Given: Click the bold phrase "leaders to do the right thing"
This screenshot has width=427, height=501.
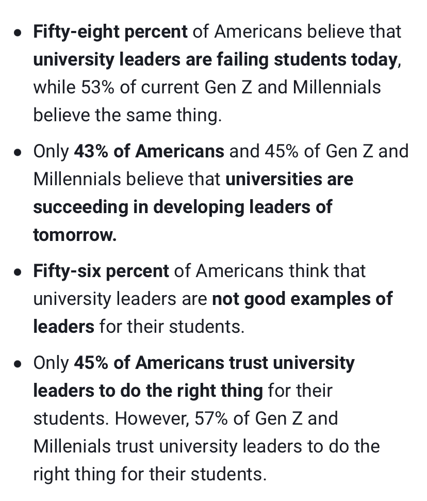Looking at the screenshot, I should pos(148,391).
